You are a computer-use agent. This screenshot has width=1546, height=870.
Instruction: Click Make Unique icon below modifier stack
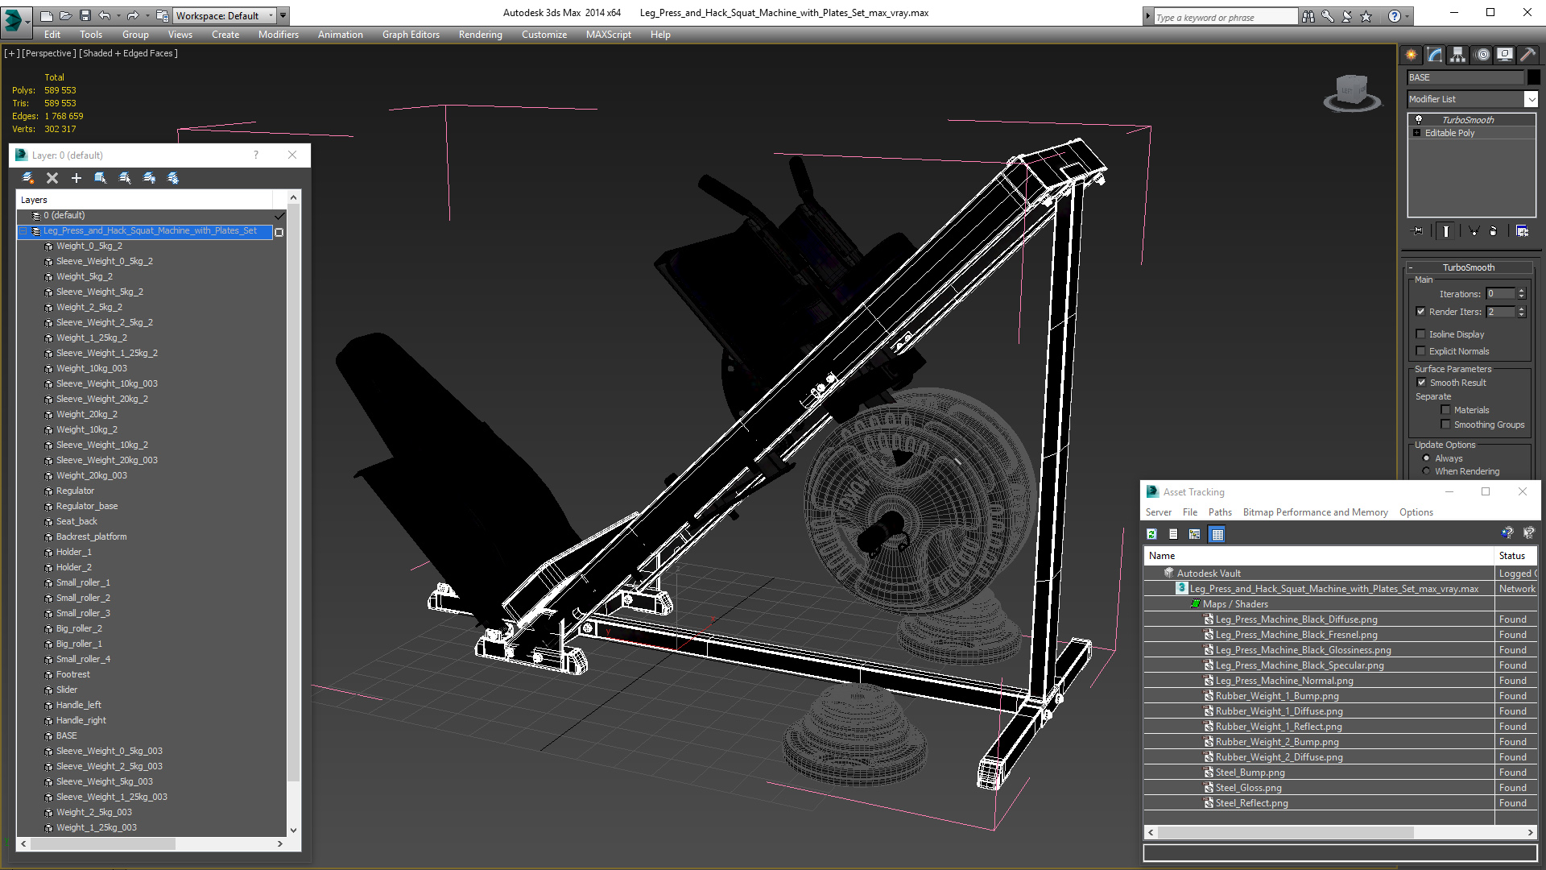1474,231
